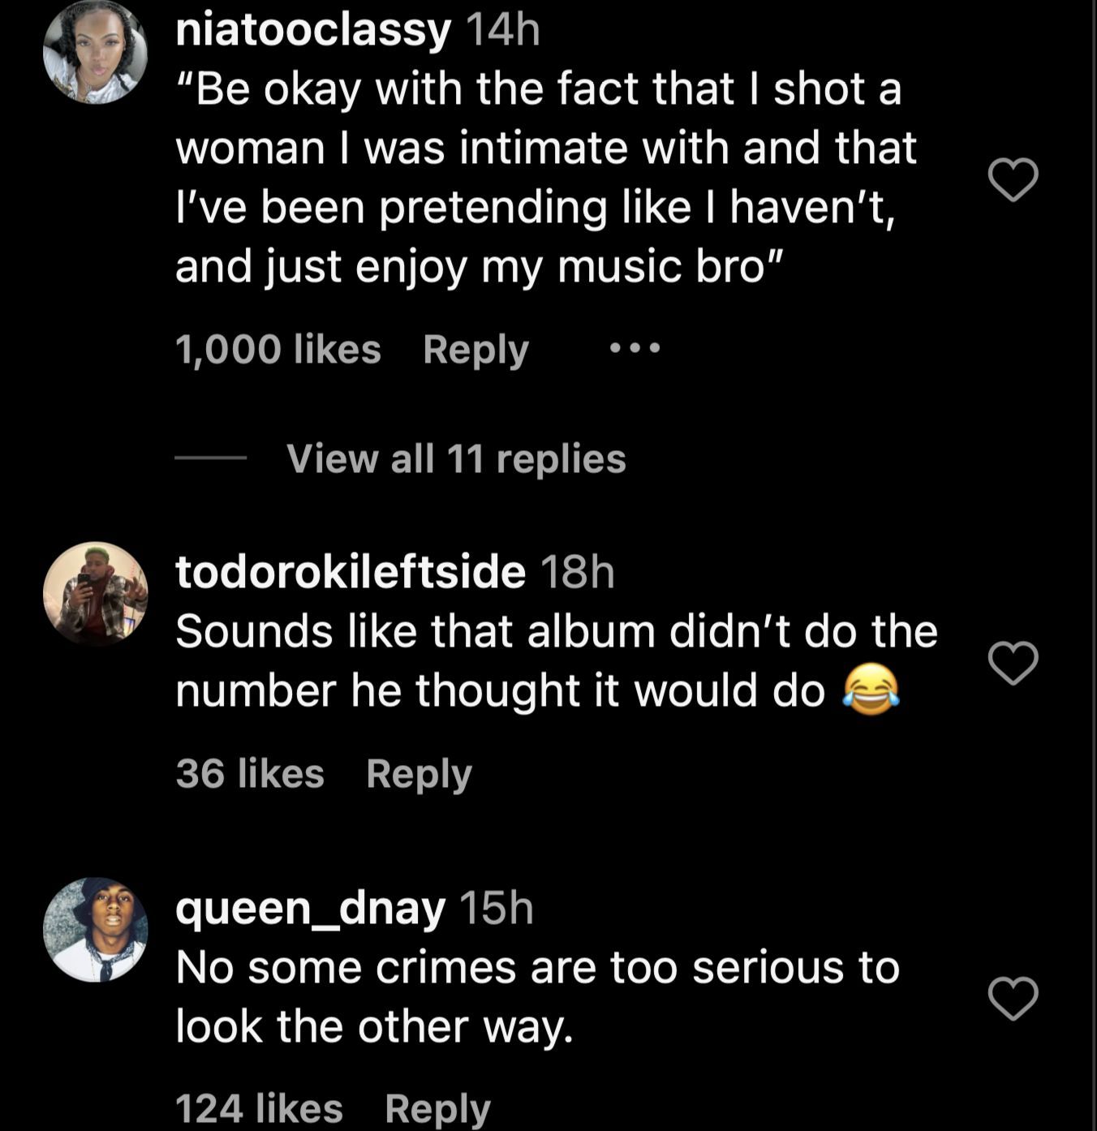
Task: Tap queen_dnay's comment about serious crimes
Action: [537, 996]
